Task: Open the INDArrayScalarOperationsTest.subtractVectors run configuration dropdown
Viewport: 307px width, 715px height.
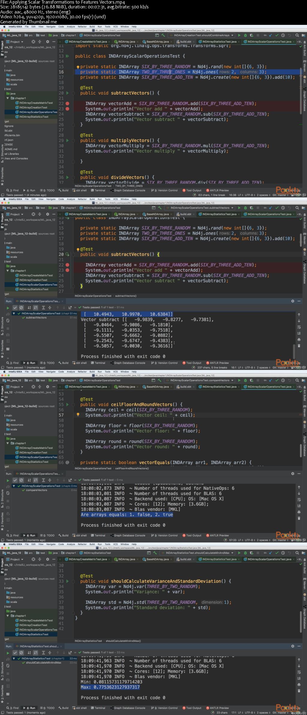Action: 200,208
